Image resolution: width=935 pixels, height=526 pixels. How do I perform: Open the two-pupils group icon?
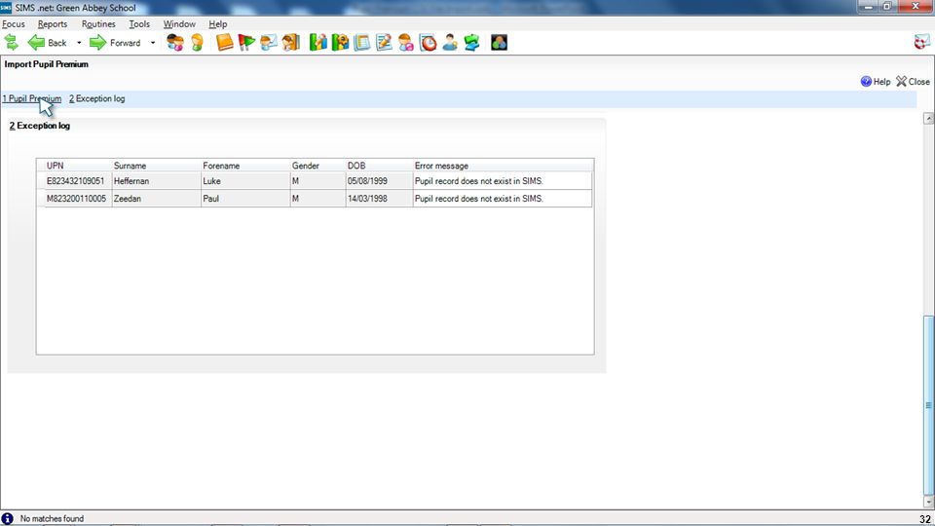(174, 42)
